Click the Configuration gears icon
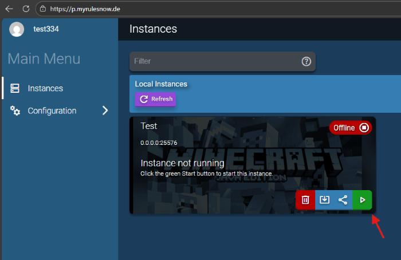 click(15, 111)
